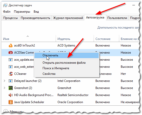The image size is (142, 115).
Task: Select the ACDSee red camera icon
Action: point(11,53)
